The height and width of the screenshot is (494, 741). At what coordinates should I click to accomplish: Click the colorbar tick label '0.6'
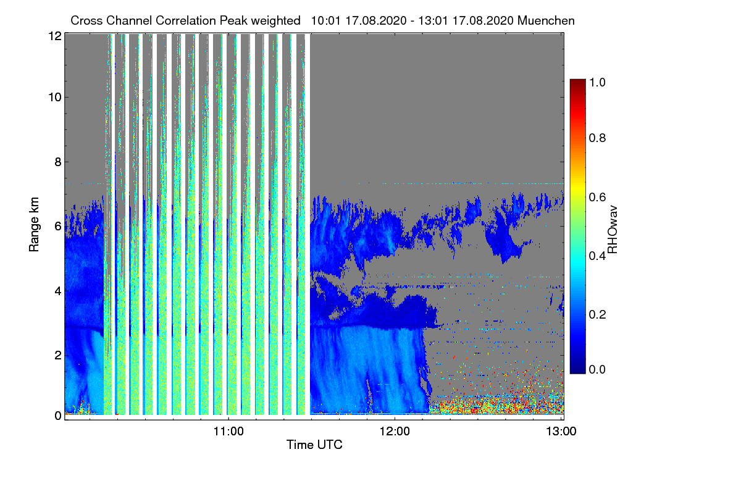tap(597, 196)
